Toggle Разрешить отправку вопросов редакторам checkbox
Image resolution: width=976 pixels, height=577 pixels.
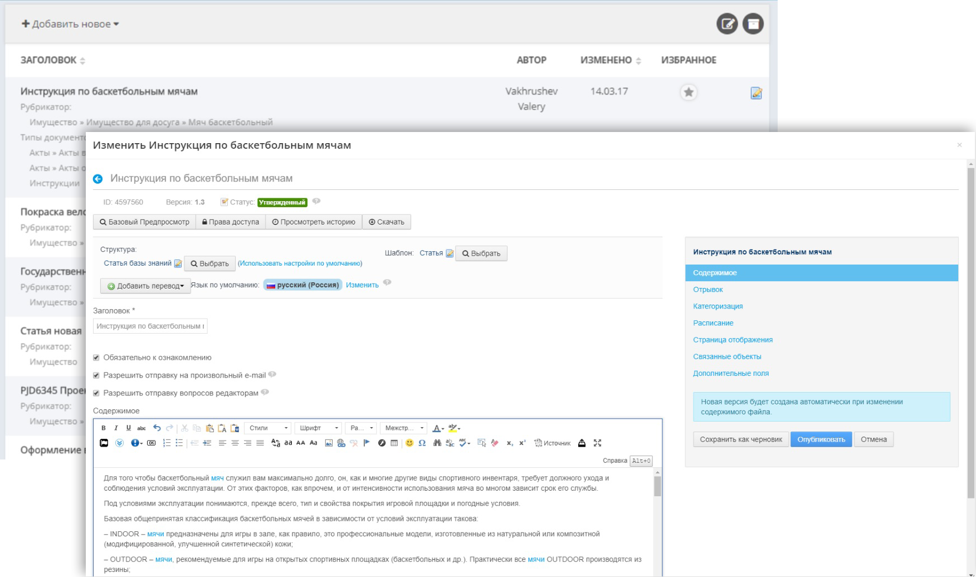click(96, 393)
